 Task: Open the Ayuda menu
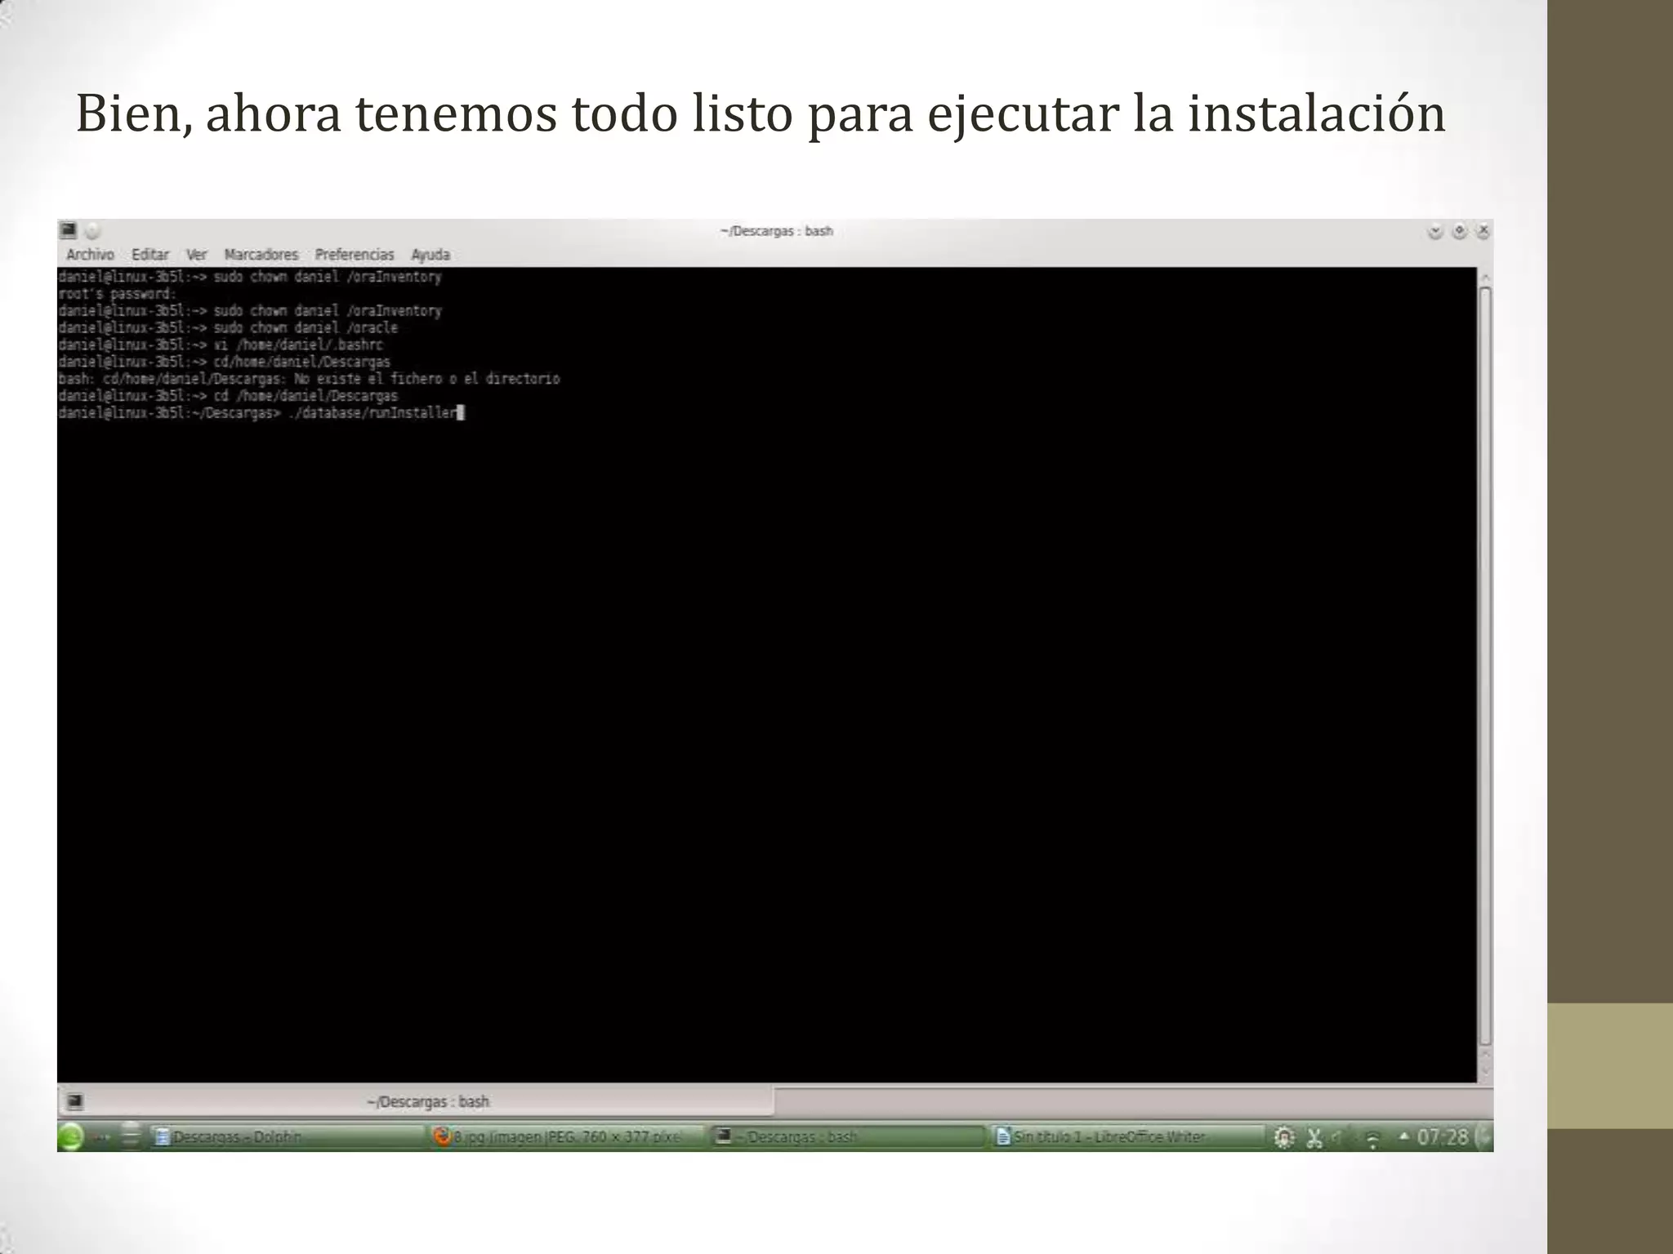coord(431,255)
